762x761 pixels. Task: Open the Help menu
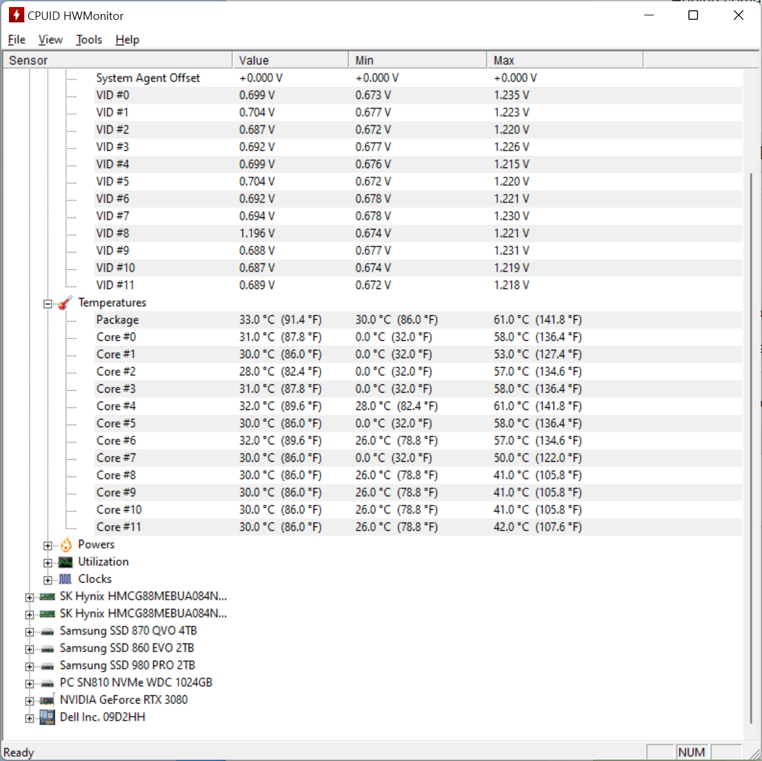tap(127, 40)
